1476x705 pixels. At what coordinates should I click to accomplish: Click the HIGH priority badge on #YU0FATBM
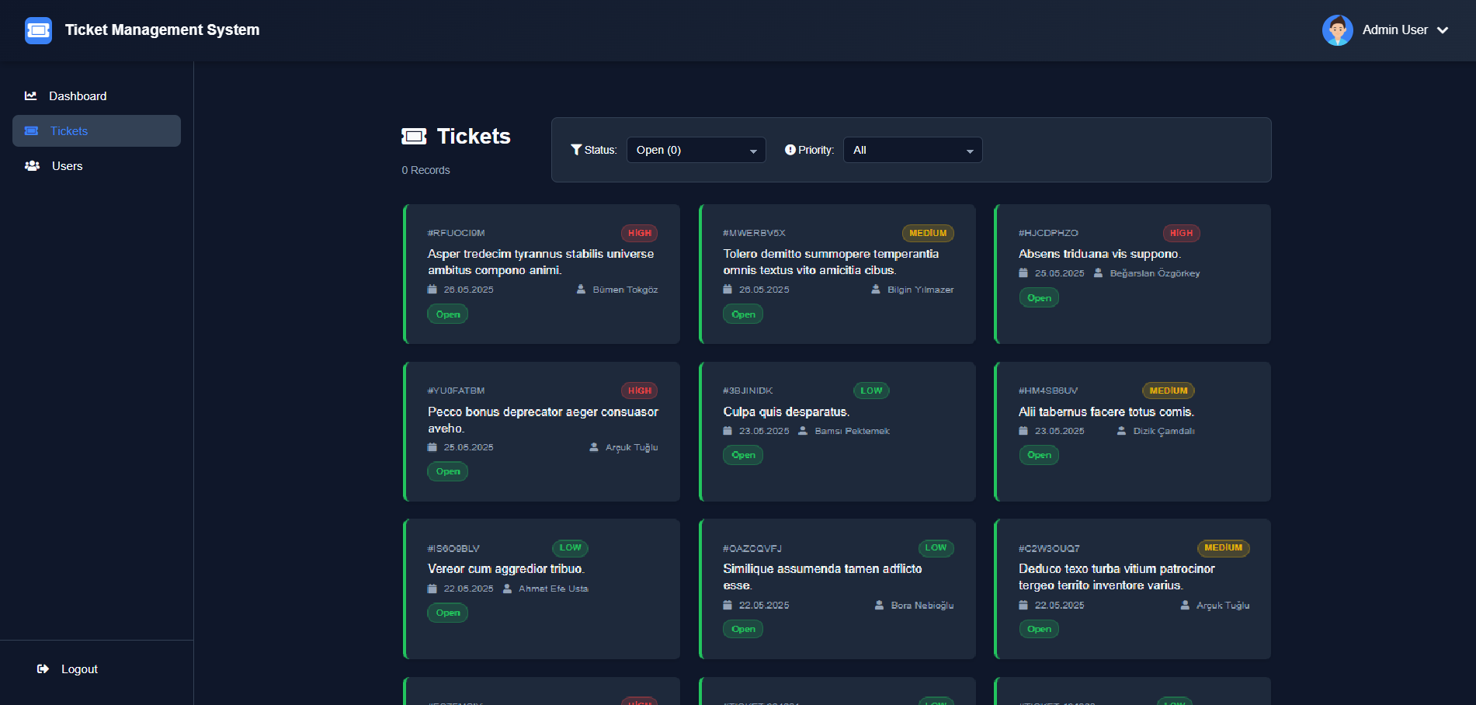pyautogui.click(x=639, y=391)
